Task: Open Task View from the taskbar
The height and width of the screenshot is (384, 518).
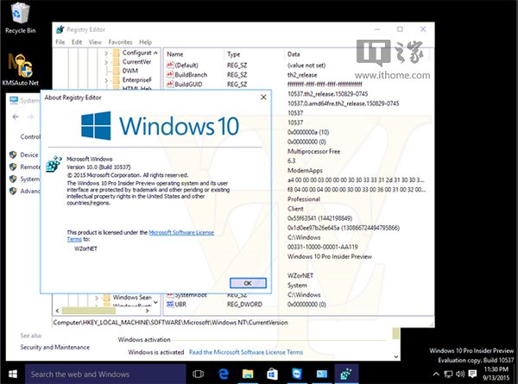Action: click(x=198, y=375)
